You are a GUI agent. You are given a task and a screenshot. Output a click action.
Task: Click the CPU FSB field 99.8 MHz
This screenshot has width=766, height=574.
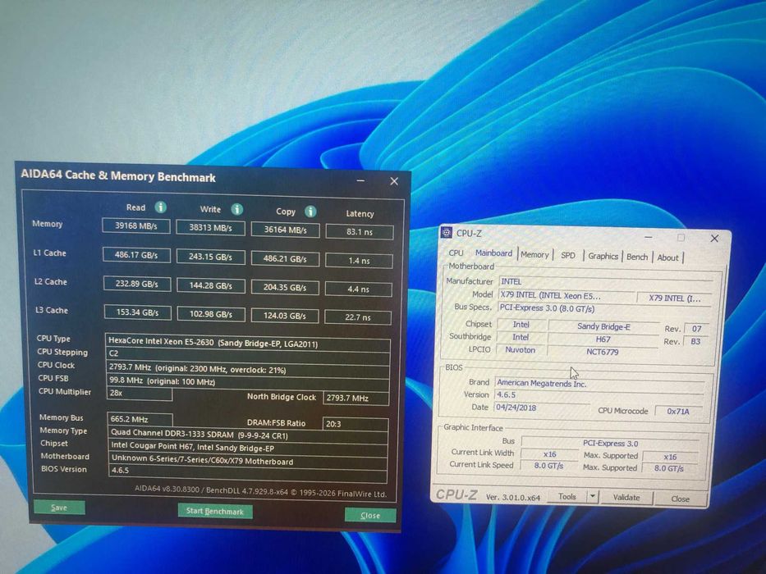point(248,381)
